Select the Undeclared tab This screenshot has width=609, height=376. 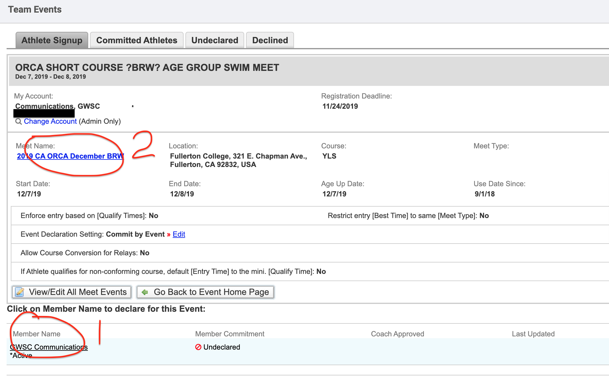point(214,40)
